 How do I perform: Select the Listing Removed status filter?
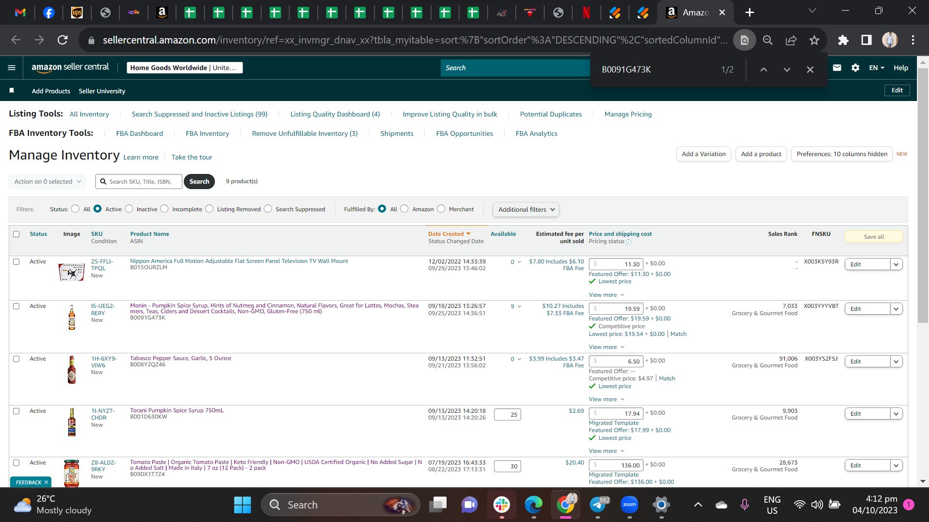[x=210, y=209]
